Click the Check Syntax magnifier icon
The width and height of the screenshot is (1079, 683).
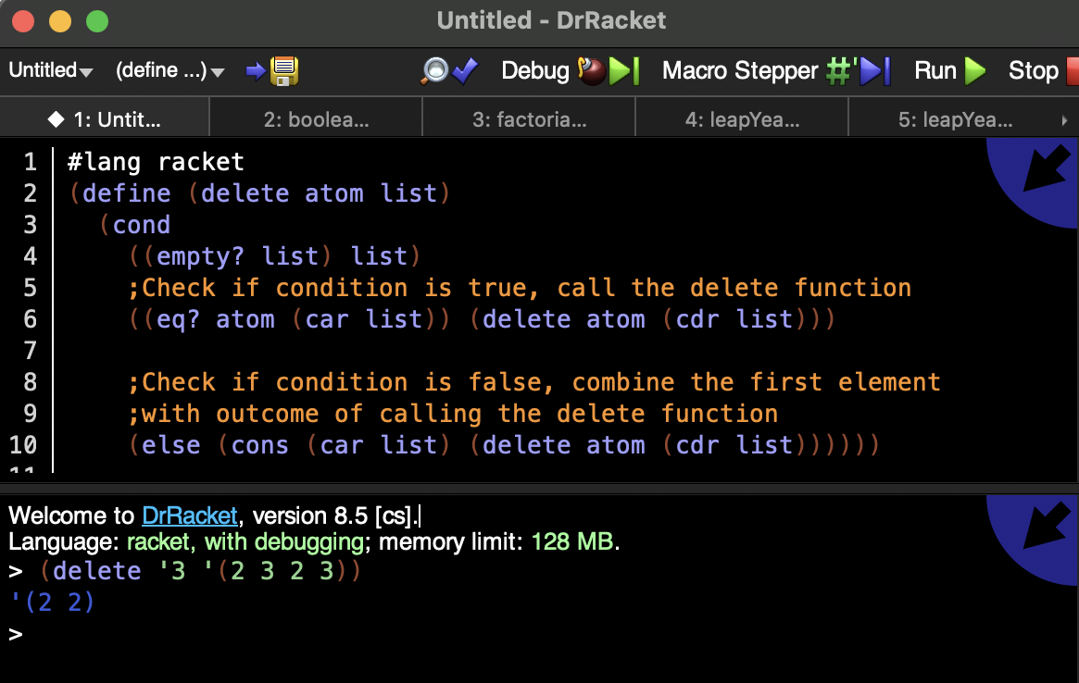tap(451, 71)
